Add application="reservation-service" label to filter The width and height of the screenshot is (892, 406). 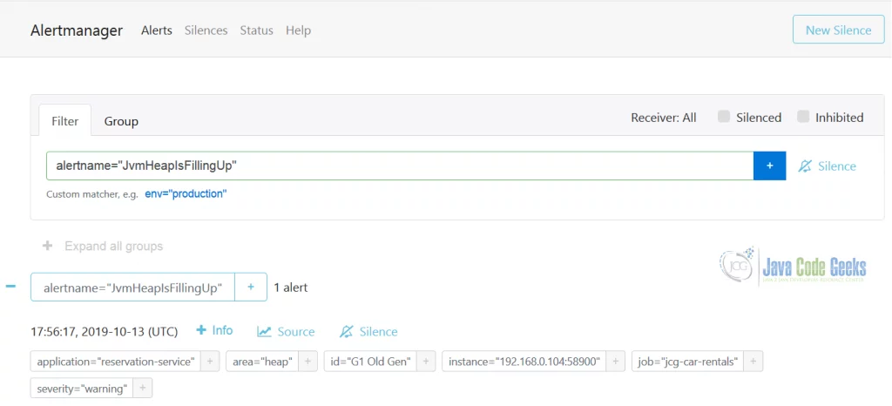(210, 361)
